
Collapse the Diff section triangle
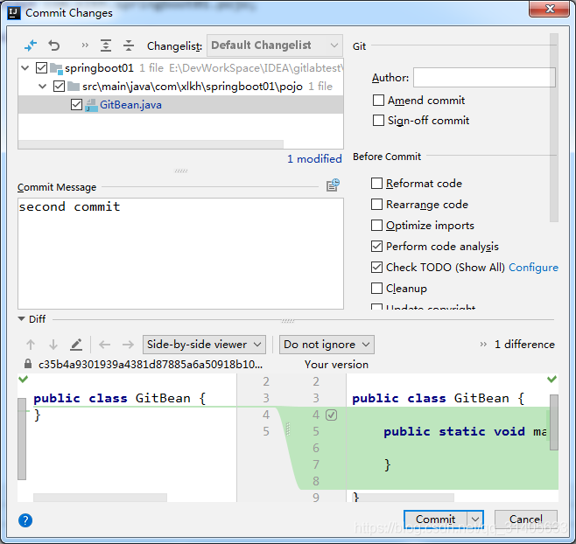(21, 318)
